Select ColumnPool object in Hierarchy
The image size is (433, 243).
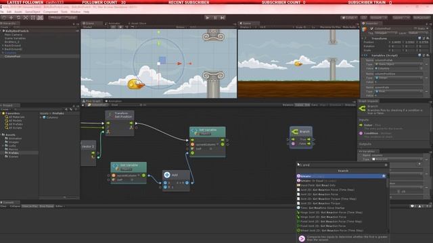[12, 56]
